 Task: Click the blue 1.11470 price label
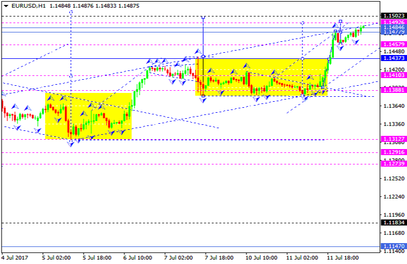point(393,246)
